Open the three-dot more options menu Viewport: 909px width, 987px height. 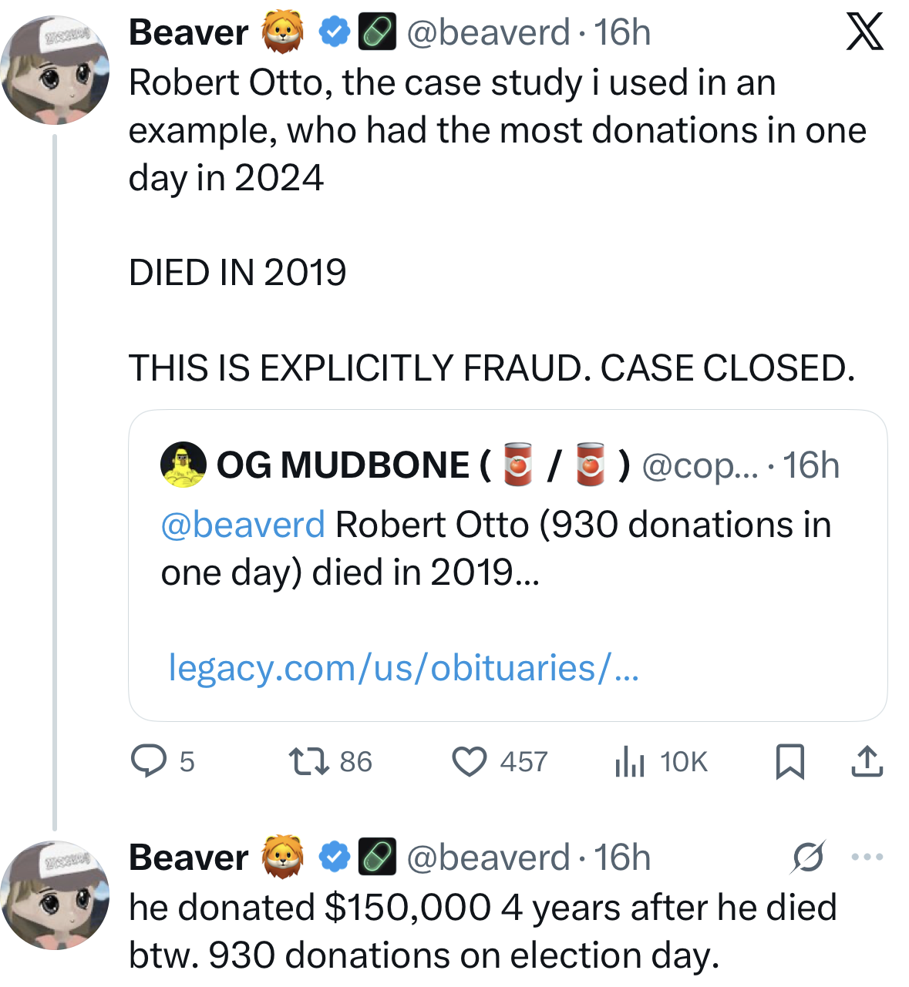[x=867, y=857]
